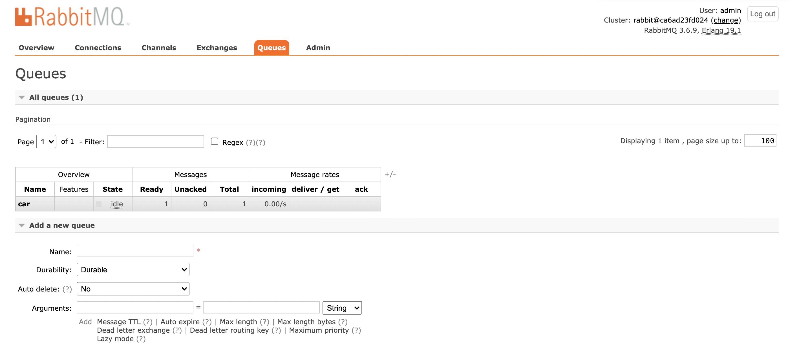Screen dimensions: 799x349
Task: Add Lazy mode argument
Action: coord(115,339)
